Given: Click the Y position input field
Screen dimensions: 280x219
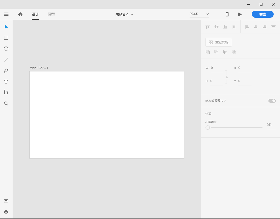Looking at the screenshot, I should click(x=245, y=81).
